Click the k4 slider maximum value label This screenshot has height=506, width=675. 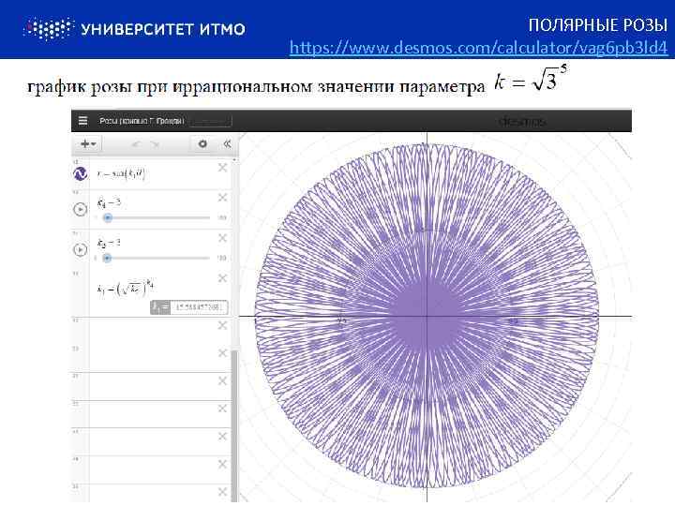[x=222, y=217]
